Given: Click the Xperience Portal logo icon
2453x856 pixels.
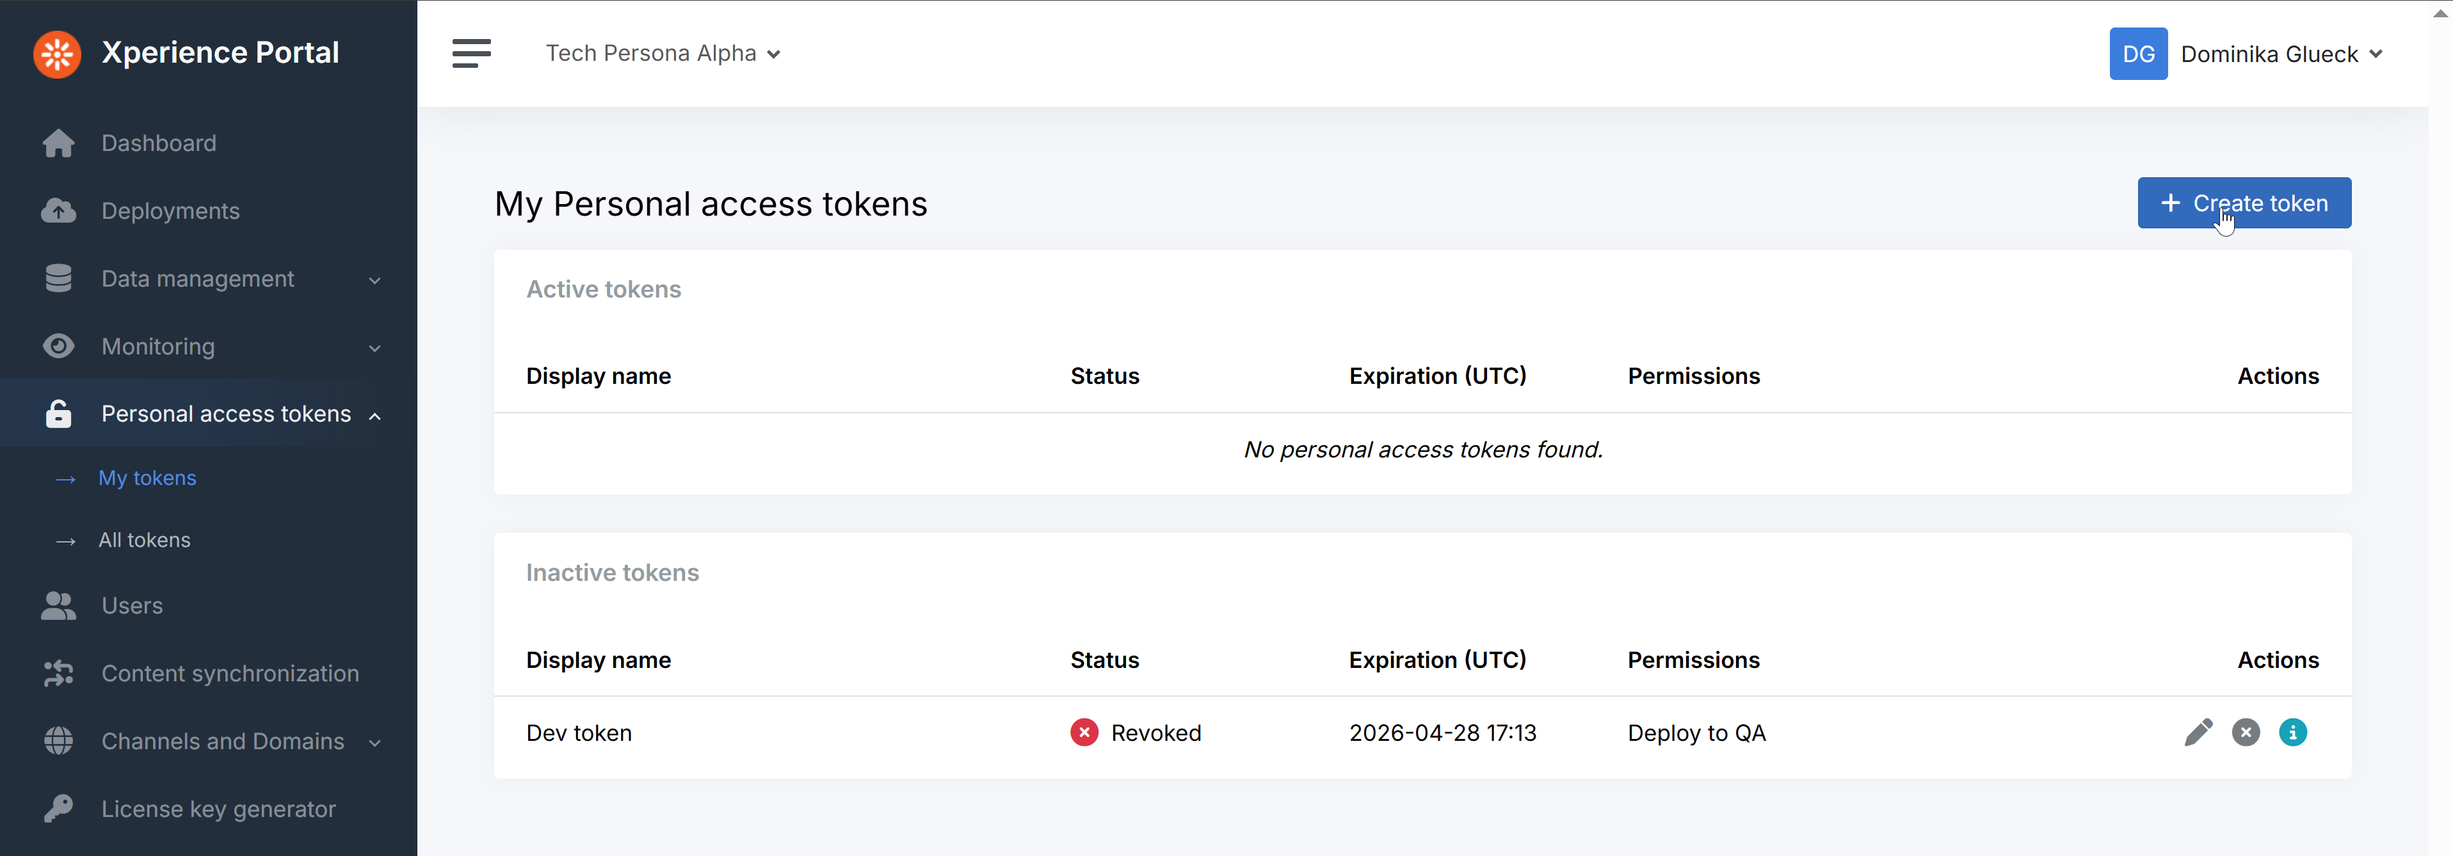Looking at the screenshot, I should pos(57,54).
